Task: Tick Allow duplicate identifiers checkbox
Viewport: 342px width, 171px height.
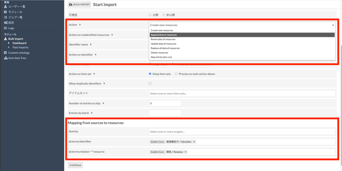Action: [x=150, y=84]
